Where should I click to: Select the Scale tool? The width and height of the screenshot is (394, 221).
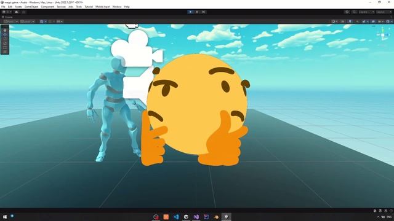(5, 43)
